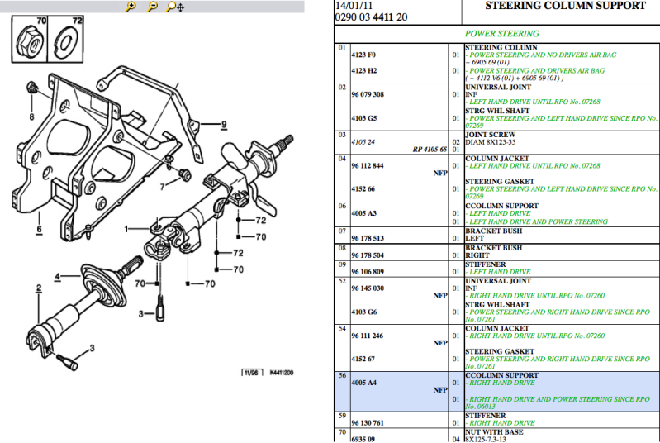Click the zoom out magnifier icon

coord(152,7)
